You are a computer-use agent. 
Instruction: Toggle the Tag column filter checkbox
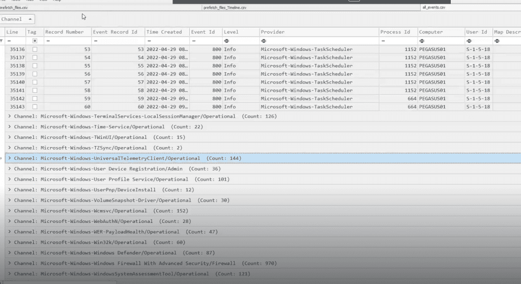(x=35, y=41)
